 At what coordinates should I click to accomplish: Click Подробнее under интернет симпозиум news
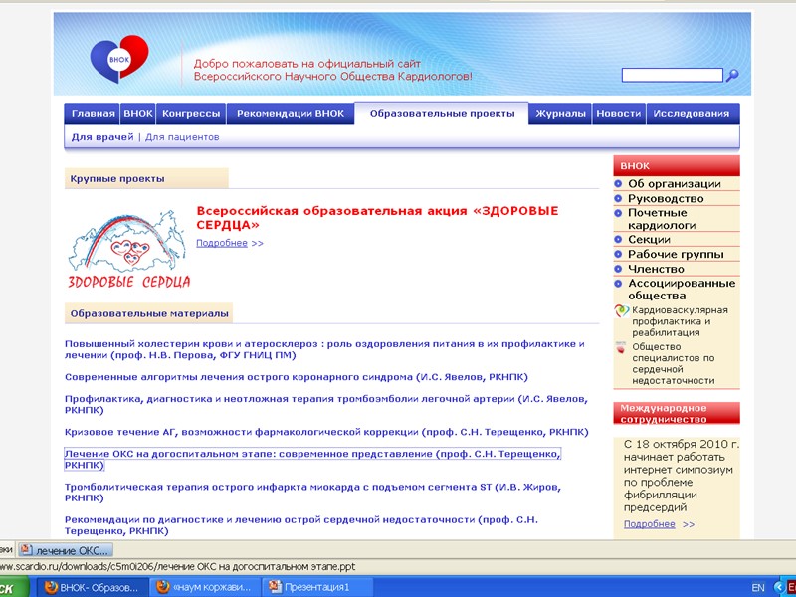coord(650,524)
